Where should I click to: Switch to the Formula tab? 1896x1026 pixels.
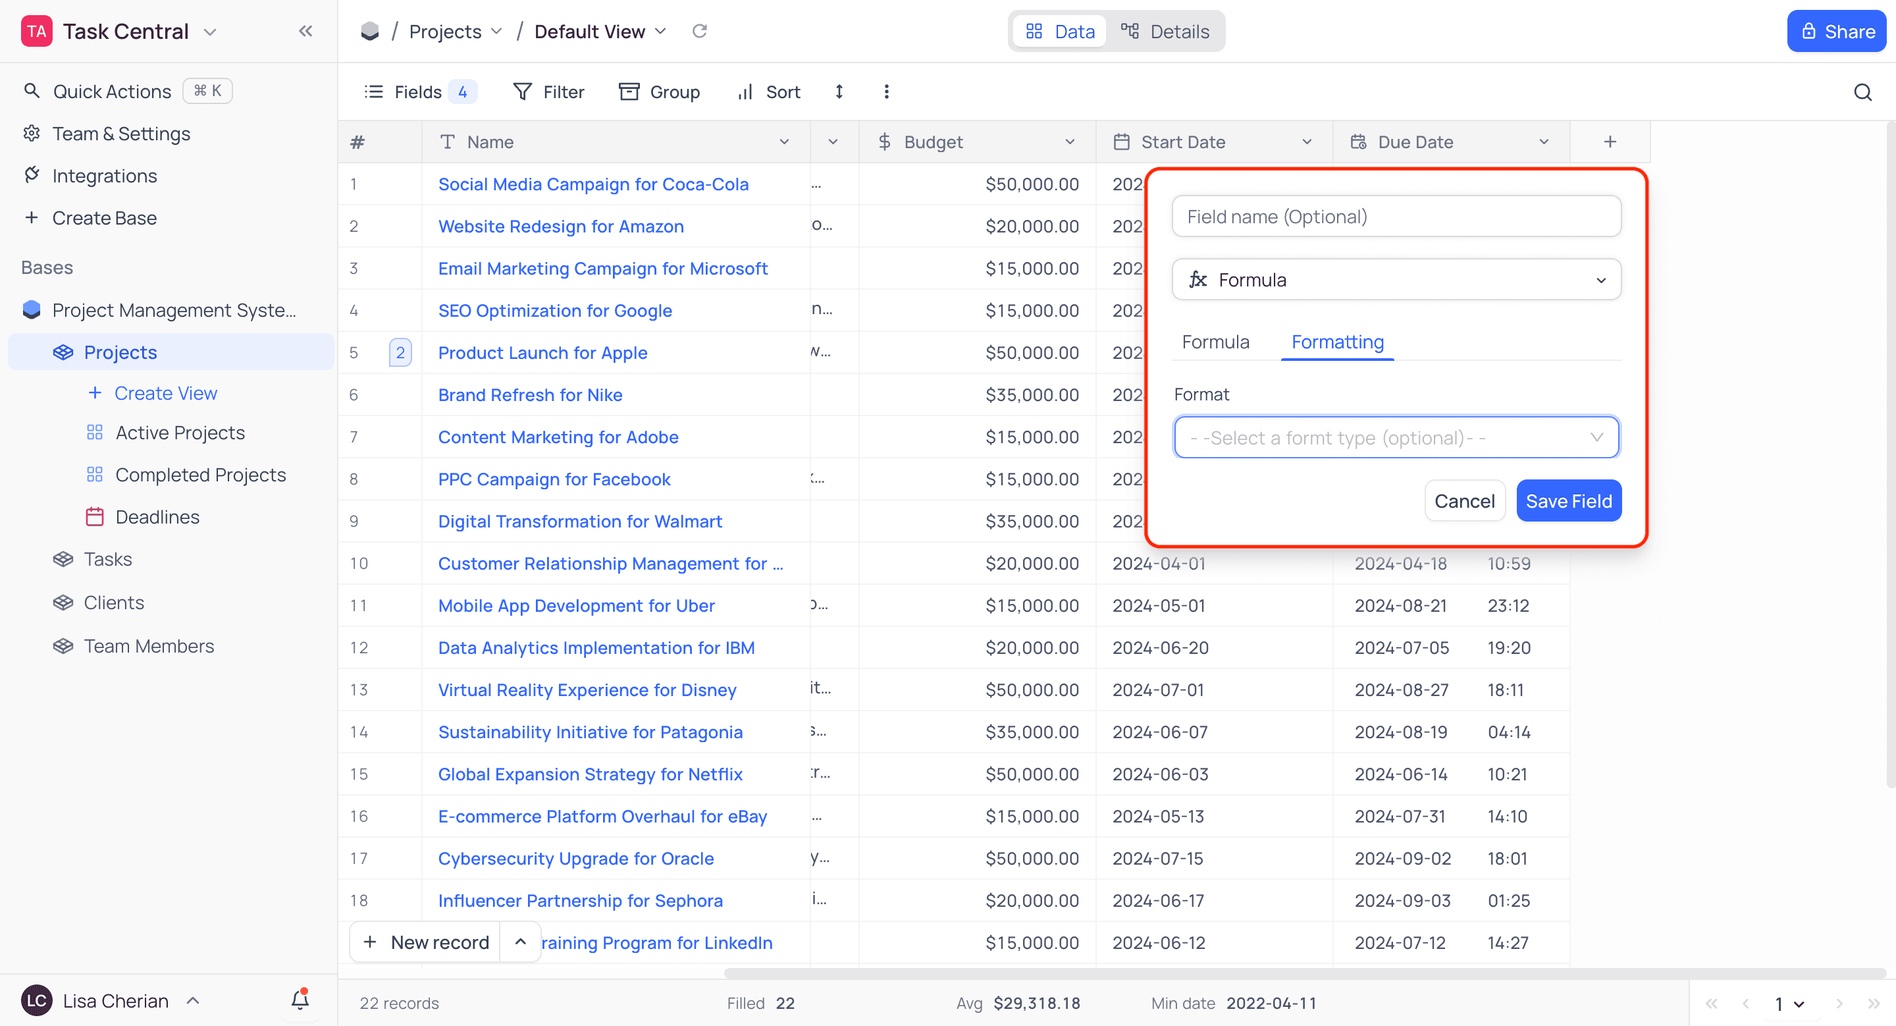tap(1215, 342)
